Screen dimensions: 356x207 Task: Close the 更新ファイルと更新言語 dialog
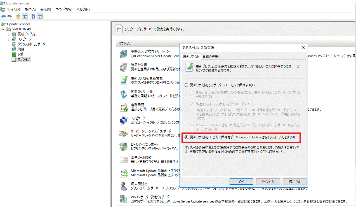click(x=303, y=47)
